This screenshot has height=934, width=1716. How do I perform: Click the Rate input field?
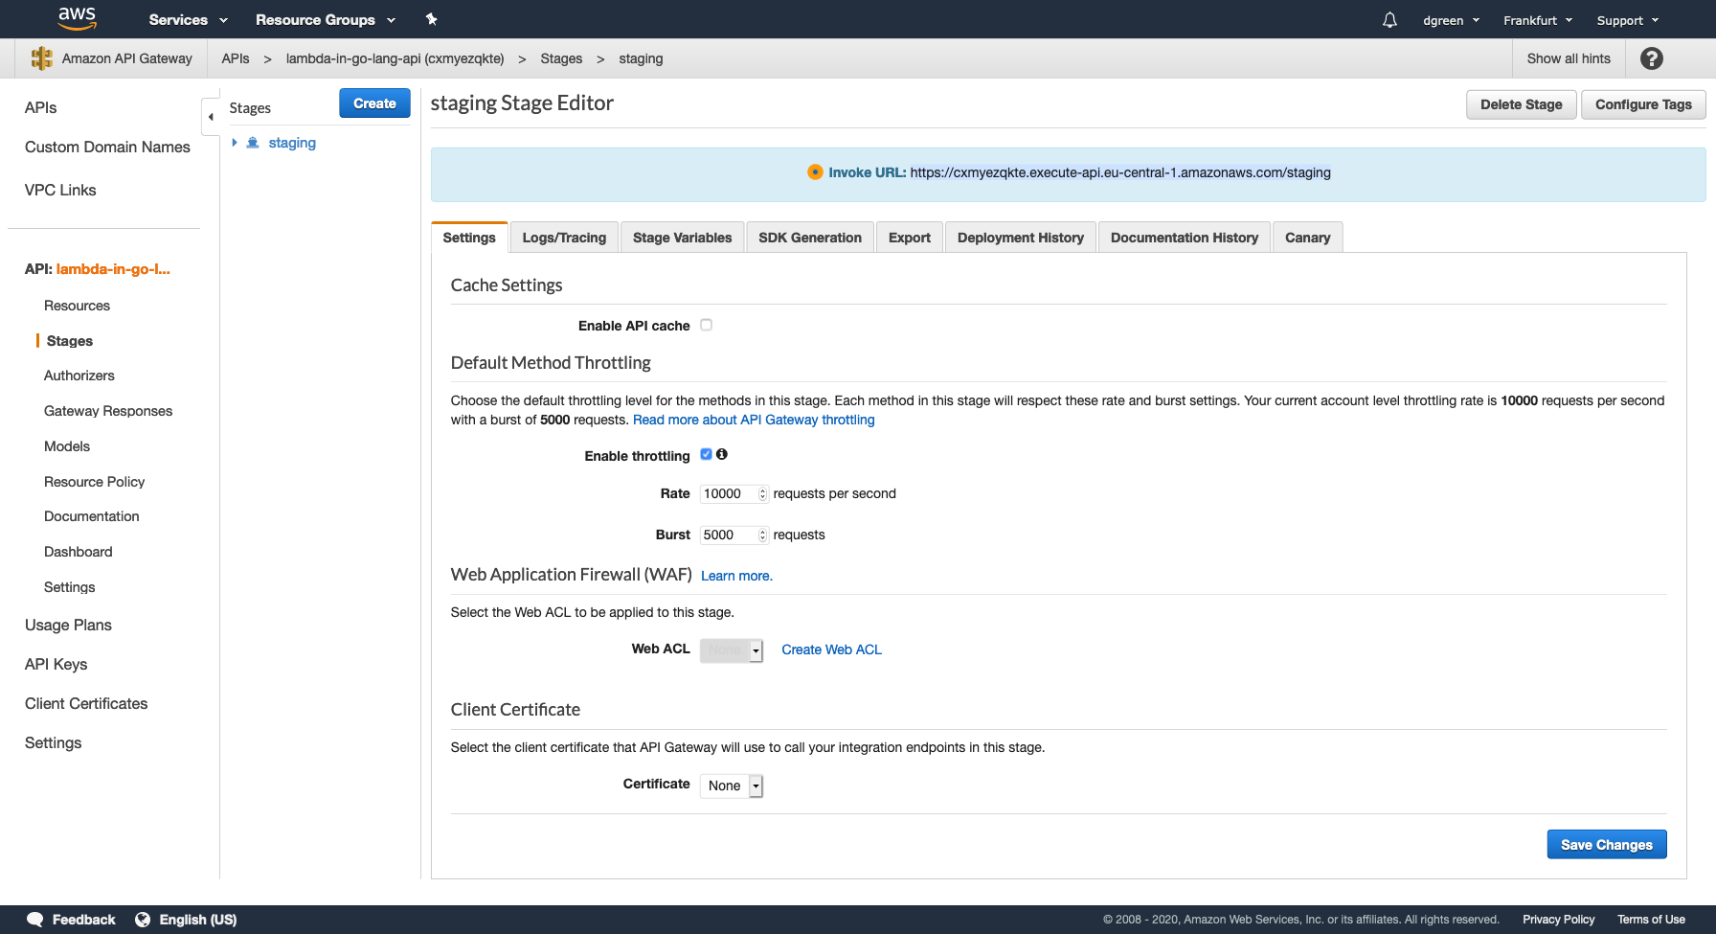[x=734, y=494]
